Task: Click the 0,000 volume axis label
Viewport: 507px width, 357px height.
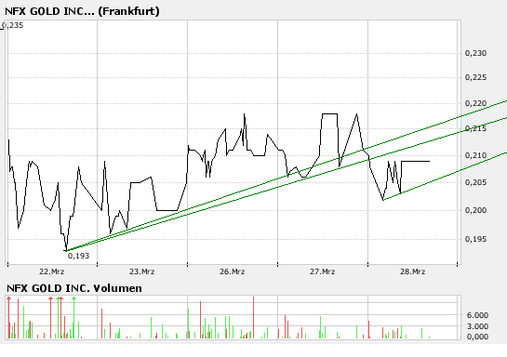Action: [x=477, y=337]
